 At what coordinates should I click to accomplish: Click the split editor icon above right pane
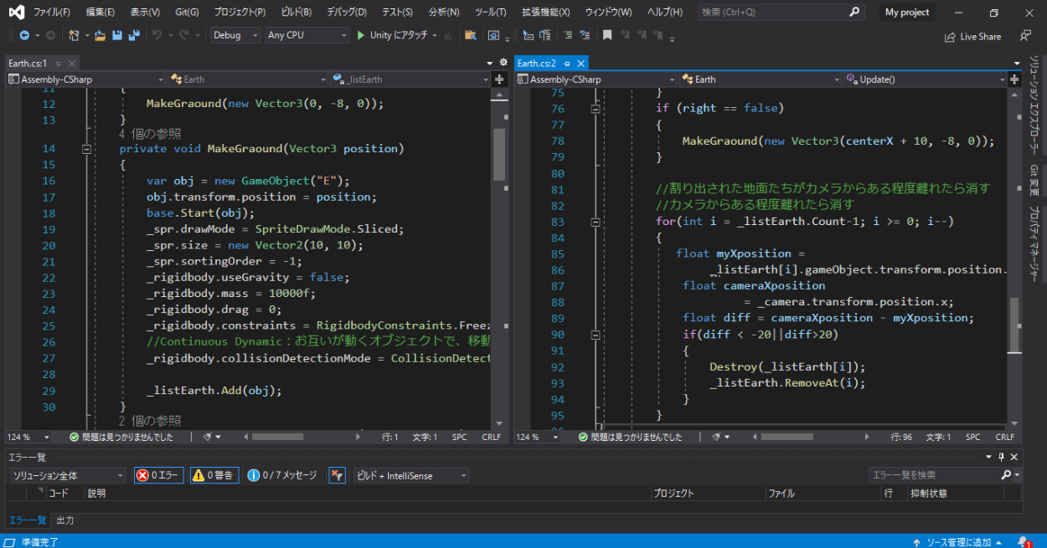tap(1013, 79)
